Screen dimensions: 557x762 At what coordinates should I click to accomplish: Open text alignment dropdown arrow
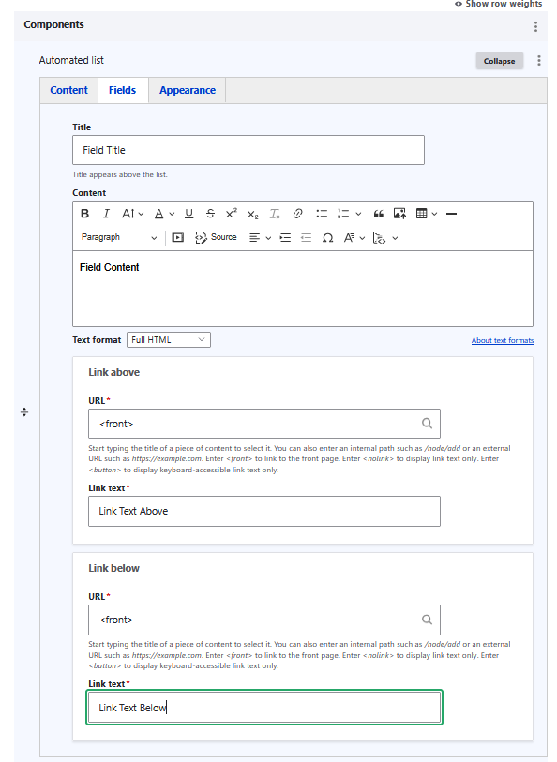pyautogui.click(x=268, y=238)
